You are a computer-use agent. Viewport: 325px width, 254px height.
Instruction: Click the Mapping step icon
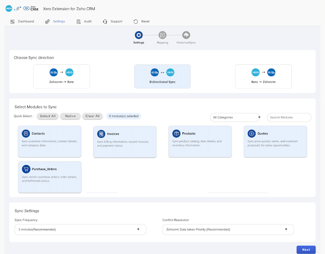click(162, 35)
